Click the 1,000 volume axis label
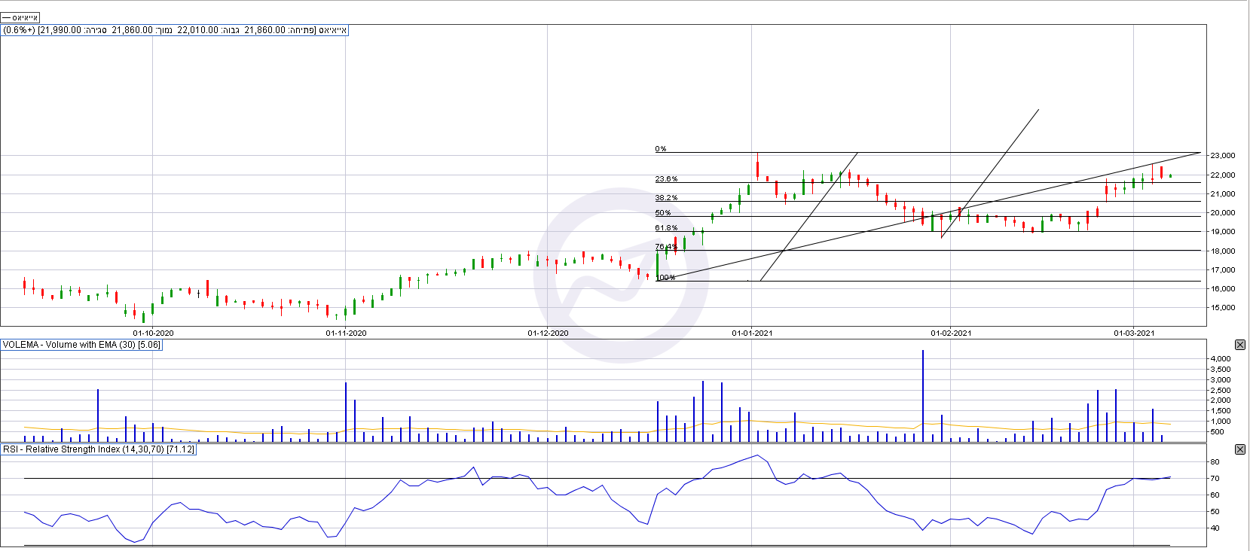1250x551 pixels. (x=1221, y=422)
